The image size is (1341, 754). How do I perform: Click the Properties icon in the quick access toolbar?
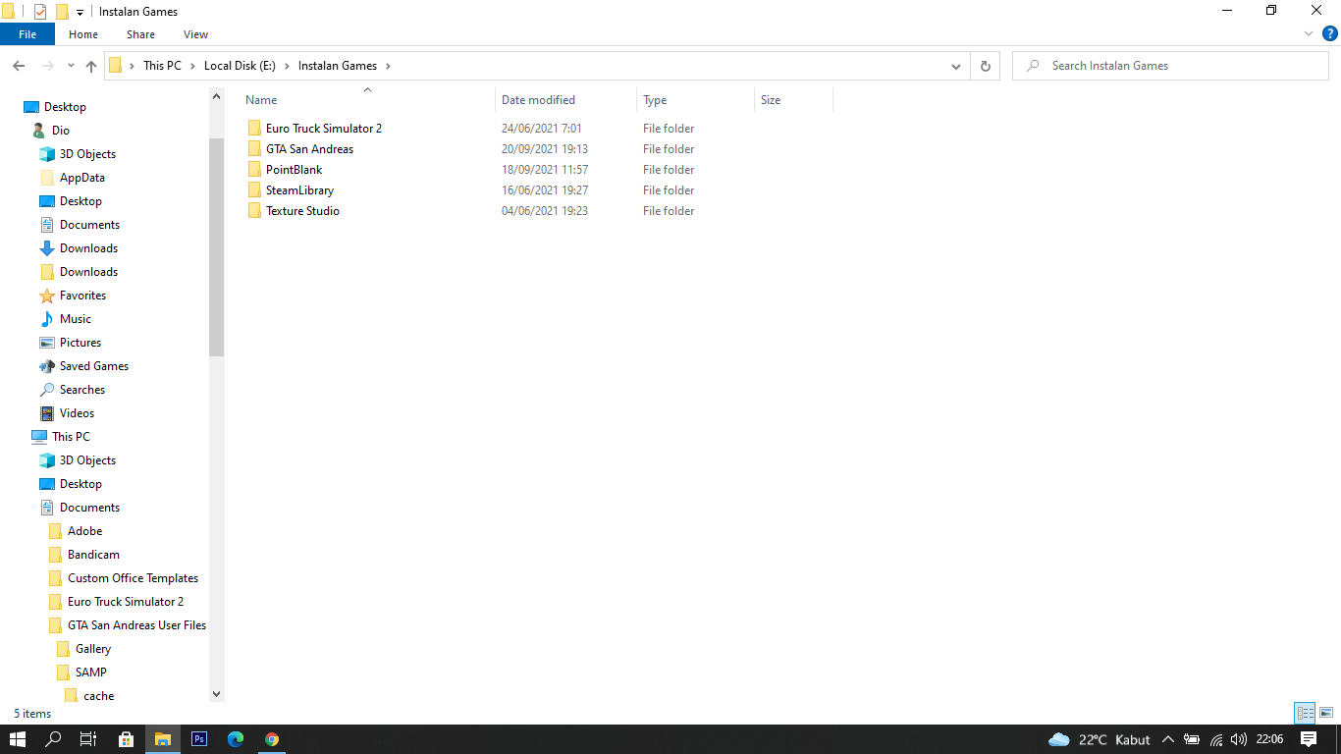(40, 12)
